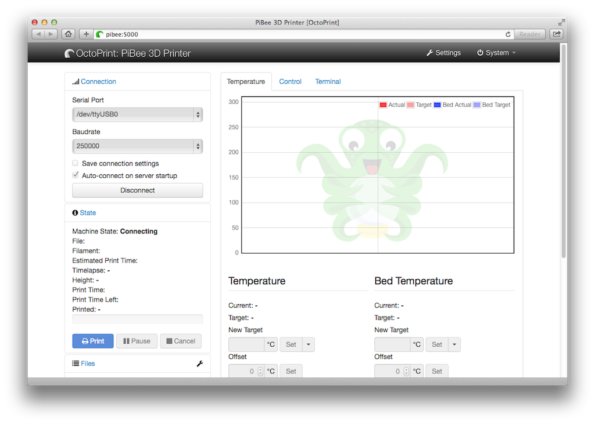Go forward with the browser forward arrow

[51, 34]
